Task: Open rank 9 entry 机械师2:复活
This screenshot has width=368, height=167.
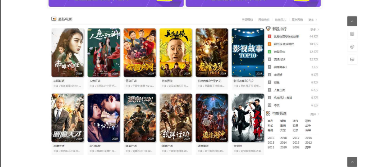Action: click(283, 98)
